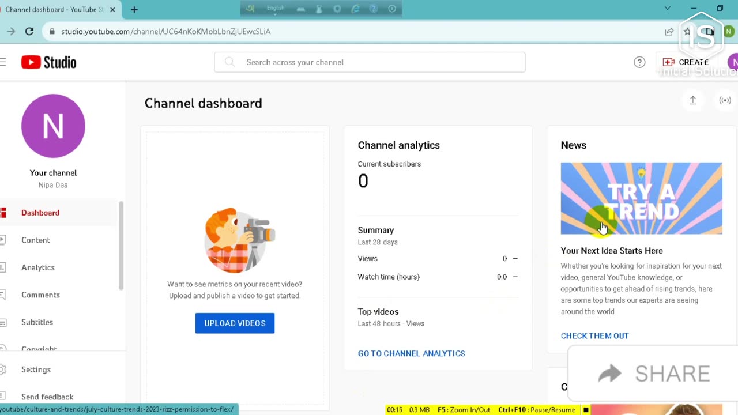
Task: Click the Analytics sidebar icon
Action: point(3,267)
